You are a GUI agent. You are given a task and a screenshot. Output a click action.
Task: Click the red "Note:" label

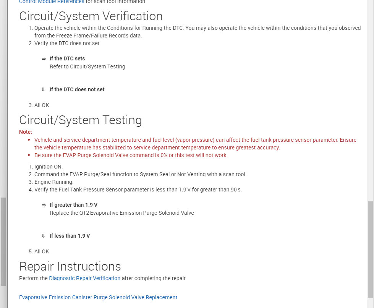click(26, 132)
